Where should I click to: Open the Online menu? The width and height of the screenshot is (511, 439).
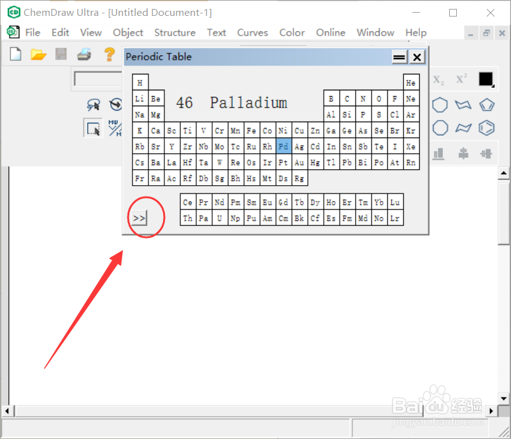click(331, 32)
